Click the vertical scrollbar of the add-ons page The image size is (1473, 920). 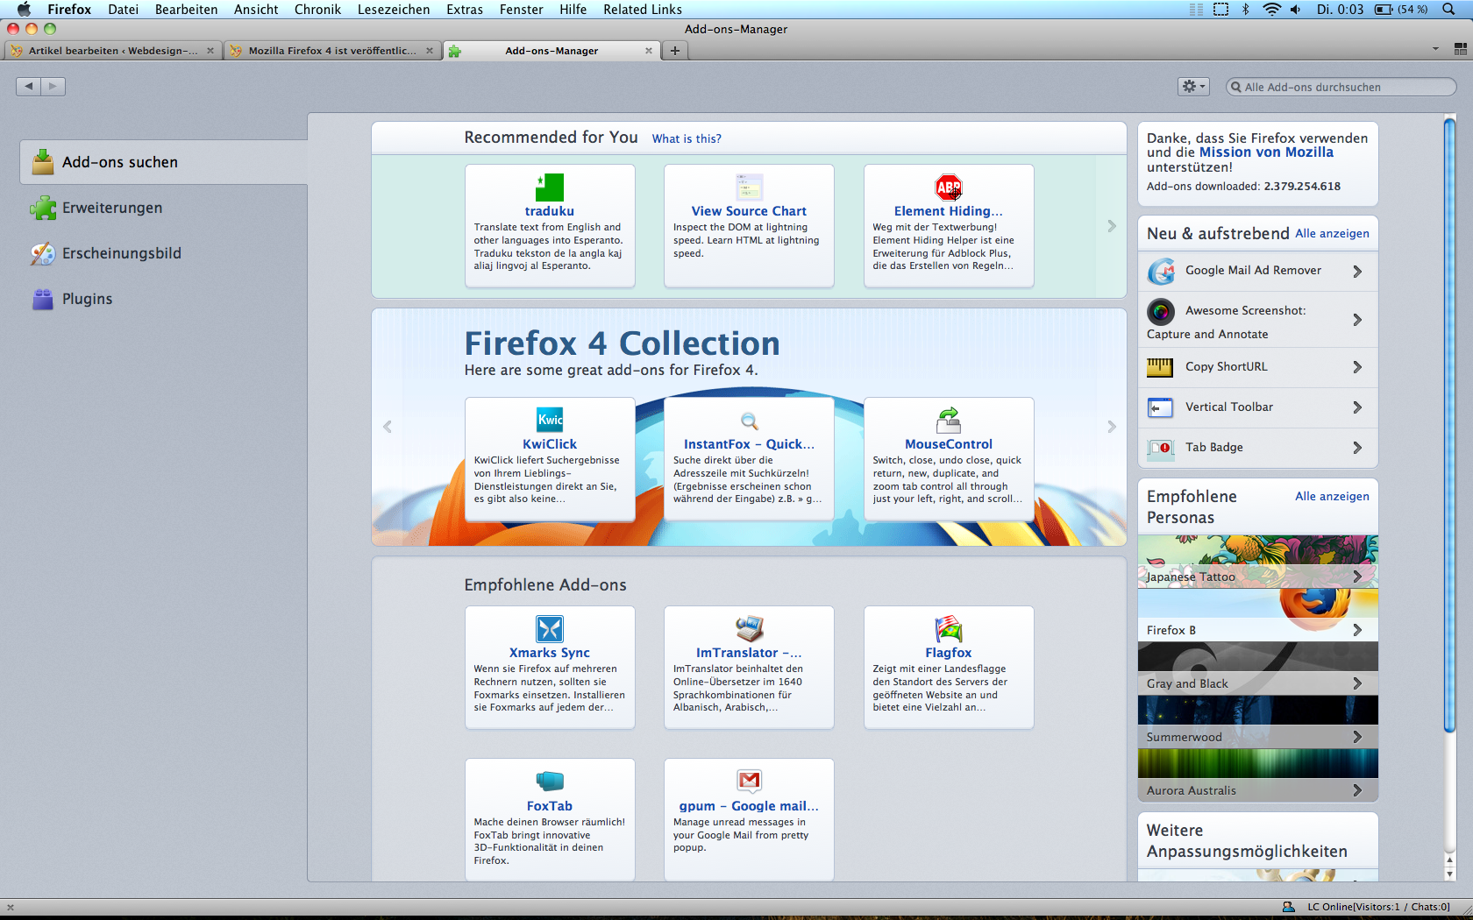click(1449, 425)
